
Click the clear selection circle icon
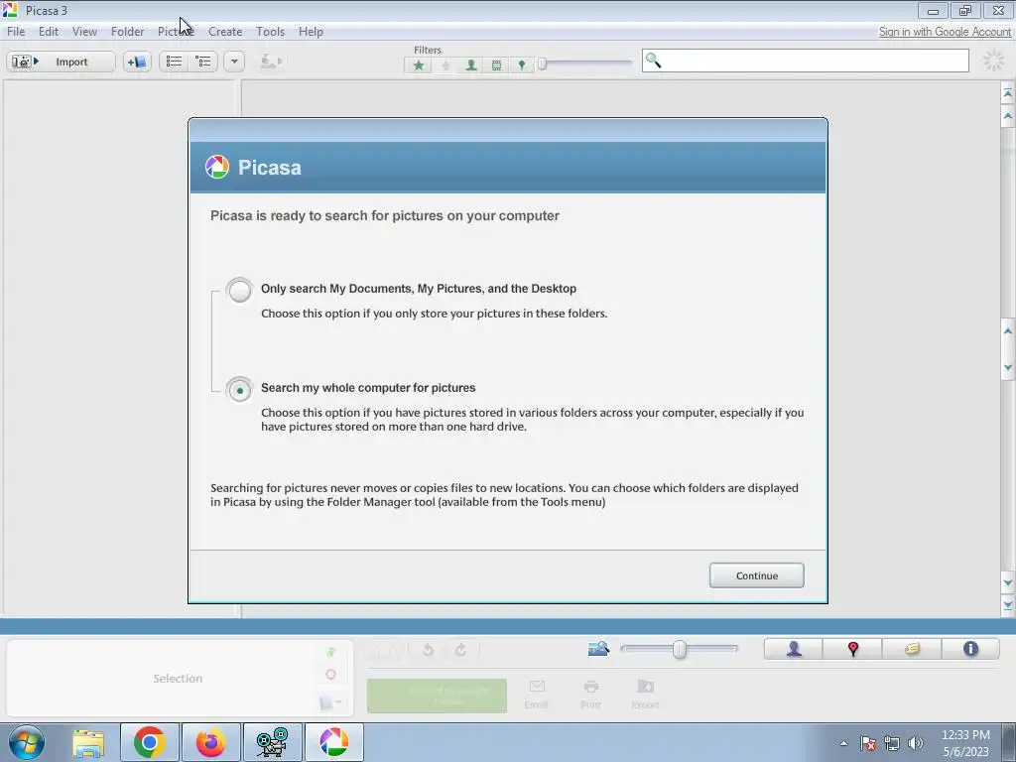[331, 675]
